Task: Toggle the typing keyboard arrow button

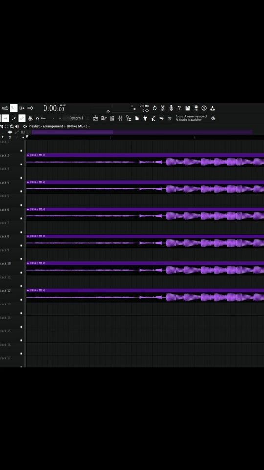Action: [x=5, y=118]
